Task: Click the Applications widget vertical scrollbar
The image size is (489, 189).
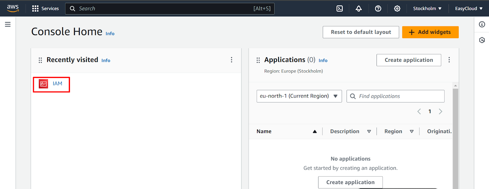Action: 455,139
